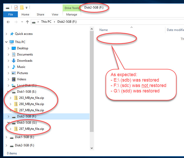Select the Downloads folder in navigation pane
Viewport: 184px width, 158px height.
pos(25,61)
